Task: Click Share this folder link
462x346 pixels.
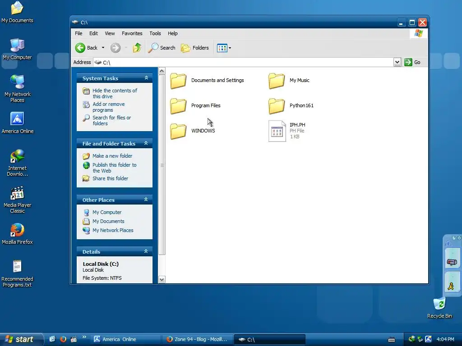Action: coord(110,178)
